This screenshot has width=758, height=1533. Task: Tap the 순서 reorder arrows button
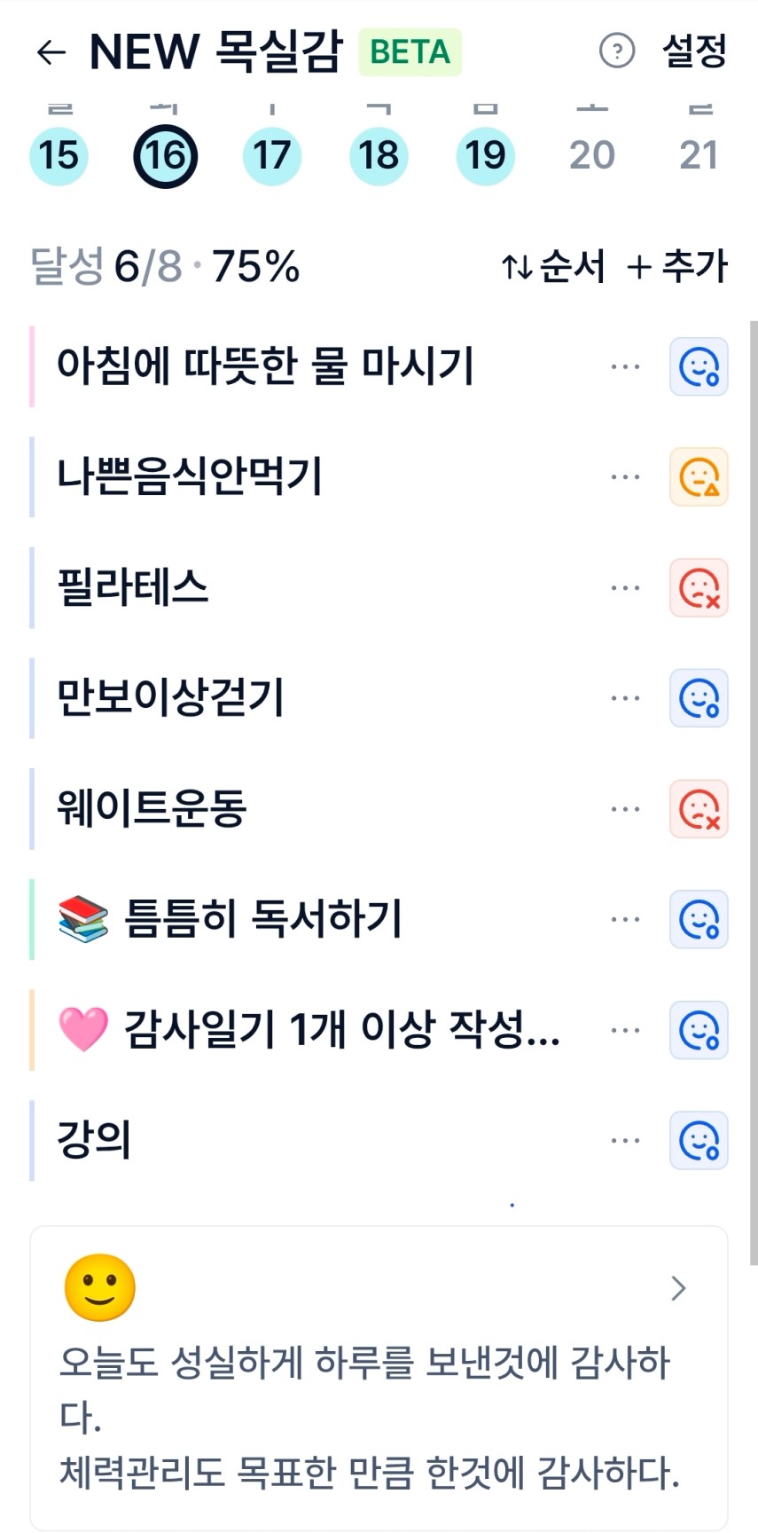pos(553,266)
